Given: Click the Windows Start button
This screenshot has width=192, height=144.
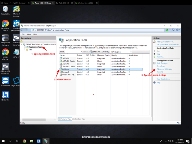Looking at the screenshot, I should (x=3, y=141).
